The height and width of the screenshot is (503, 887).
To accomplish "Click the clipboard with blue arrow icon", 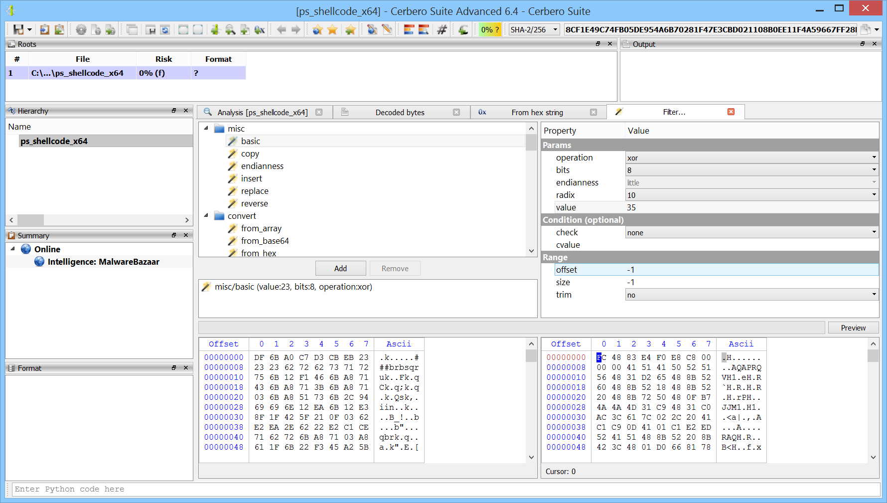I will 44,29.
